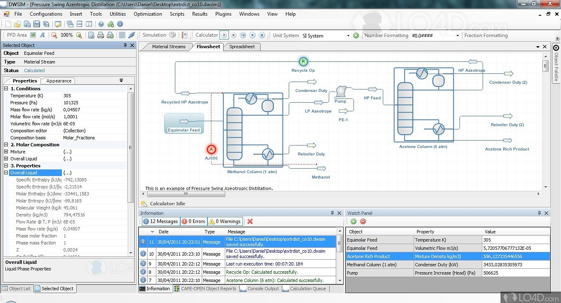Viewport: 561px width, 303px height.
Task: Click the Pump unit on the flowsheet
Action: (x=341, y=92)
